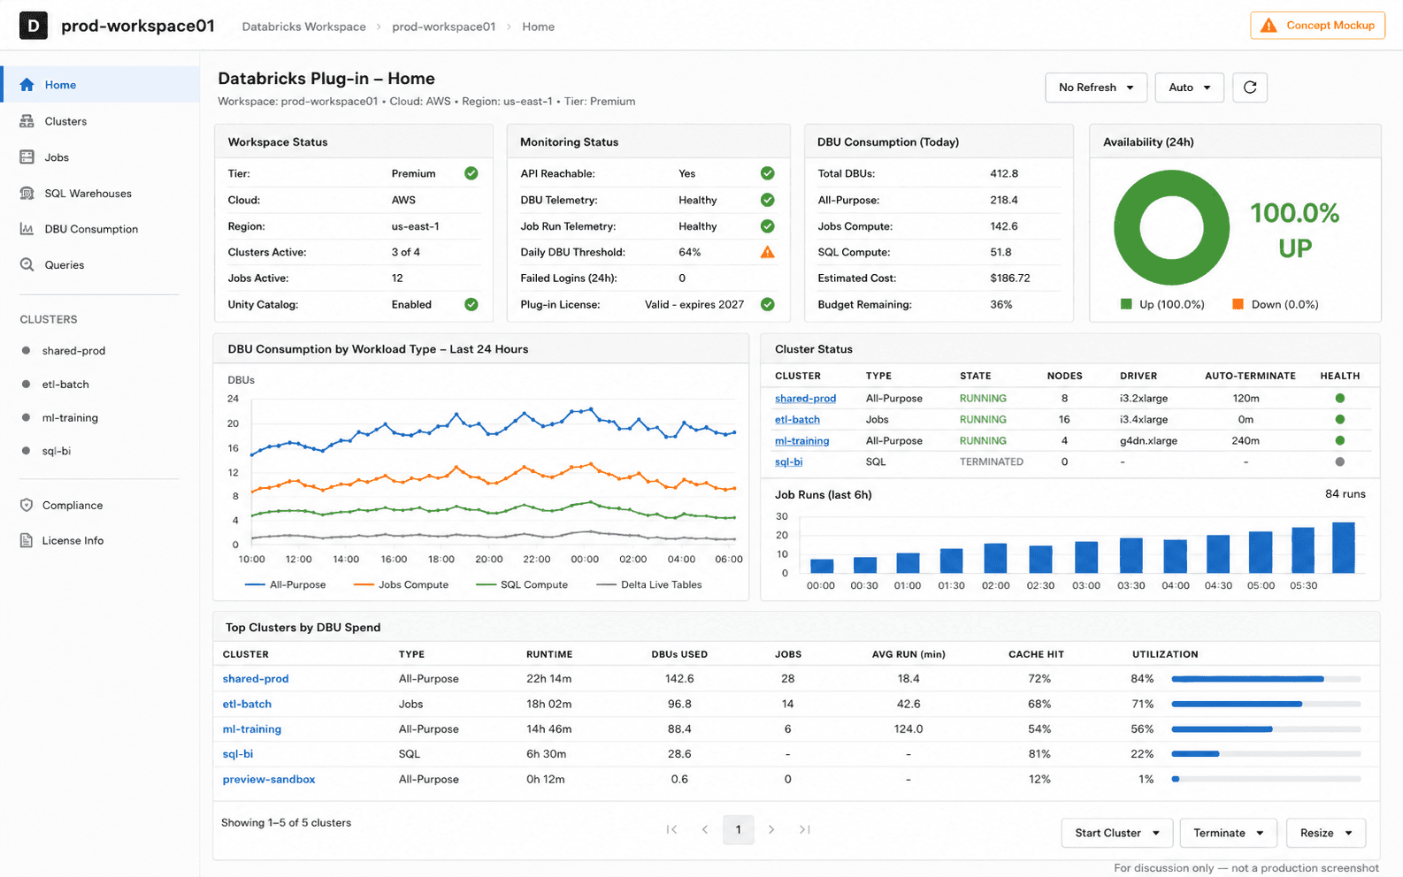Open the No Refresh dropdown

1096,88
